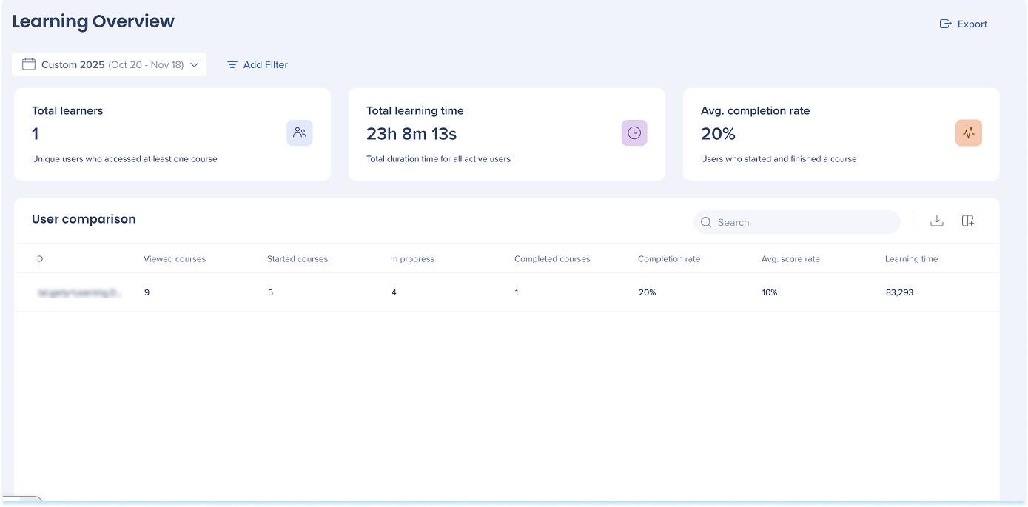The image size is (1028, 507).
Task: Sort by Viewed courses column header
Action: [175, 259]
